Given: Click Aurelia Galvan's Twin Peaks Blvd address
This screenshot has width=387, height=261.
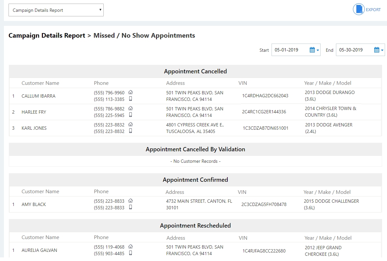Looking at the screenshot, I should (195, 250).
